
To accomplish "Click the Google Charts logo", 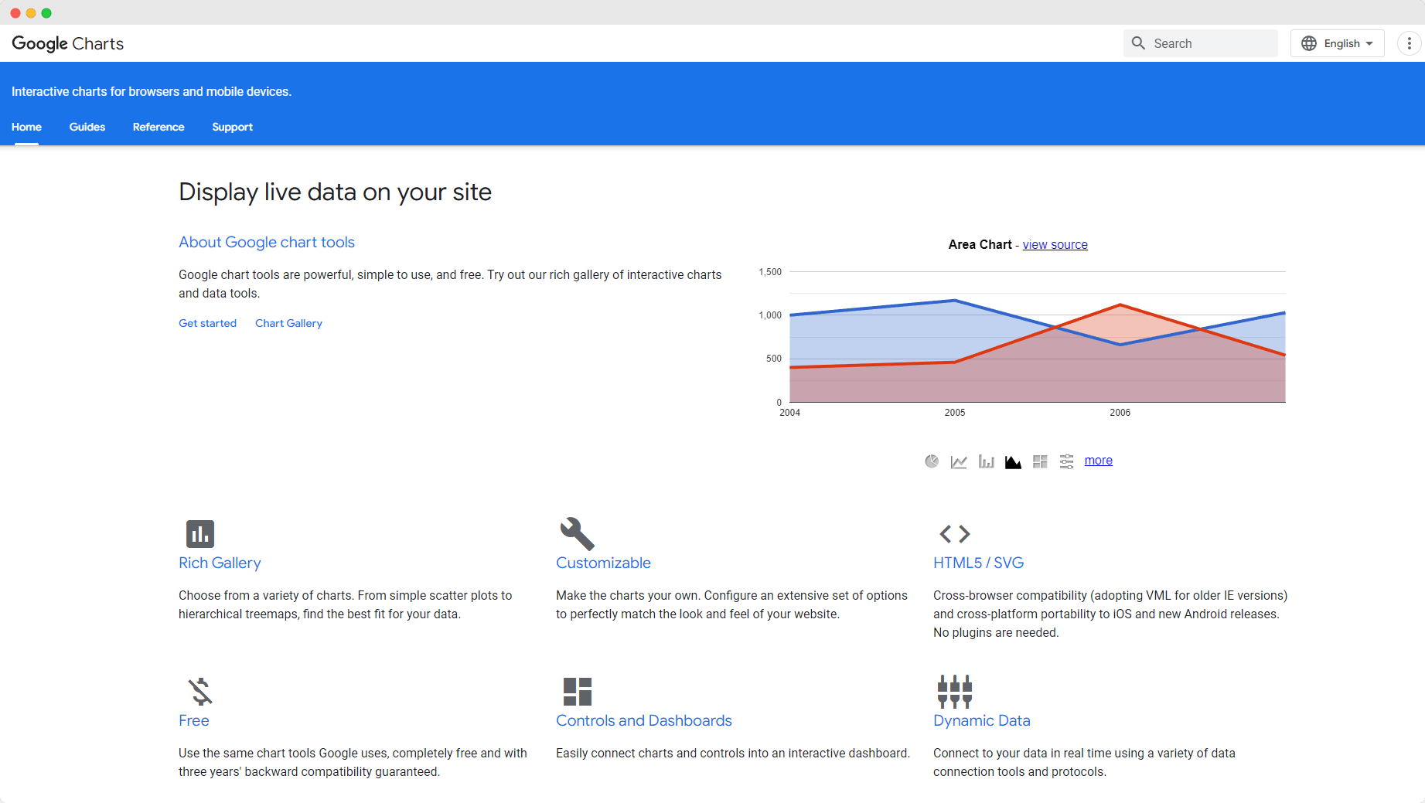I will click(68, 43).
